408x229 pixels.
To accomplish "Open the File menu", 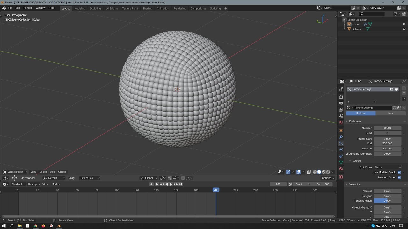I will coord(10,8).
